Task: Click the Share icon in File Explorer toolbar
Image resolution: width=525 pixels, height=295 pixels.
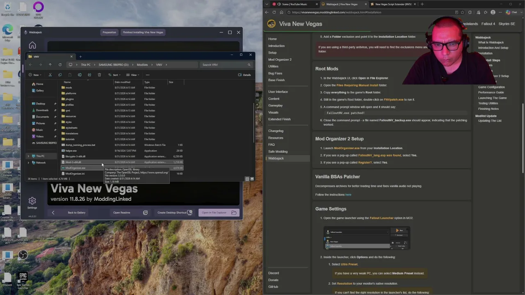Action: tap(89, 75)
